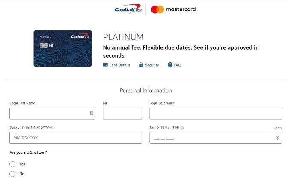This screenshot has width=291, height=181.
Task: Click the credit card icon beside Card Details
Action: pos(105,65)
